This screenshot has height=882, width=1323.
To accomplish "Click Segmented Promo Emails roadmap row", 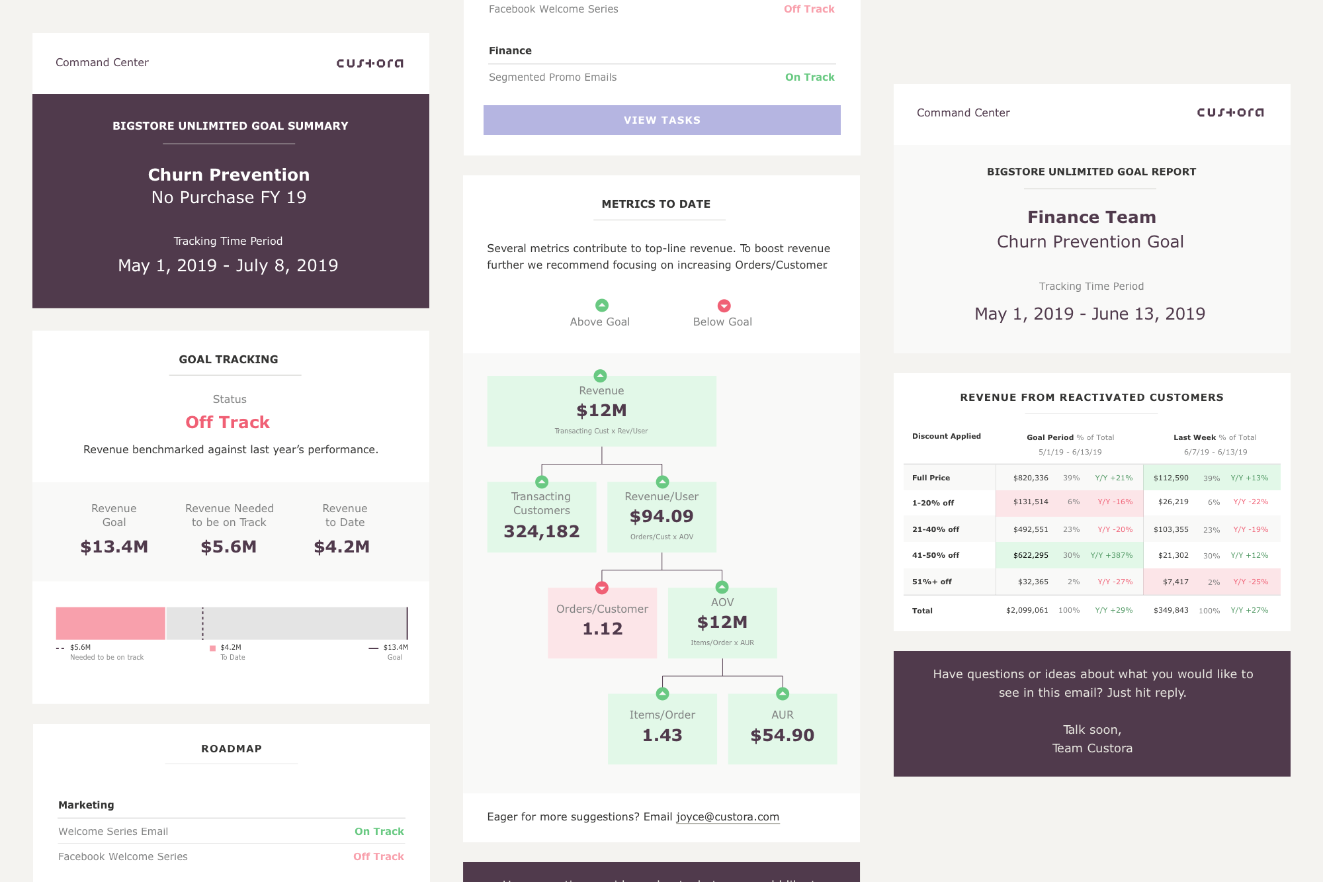I will [x=552, y=77].
